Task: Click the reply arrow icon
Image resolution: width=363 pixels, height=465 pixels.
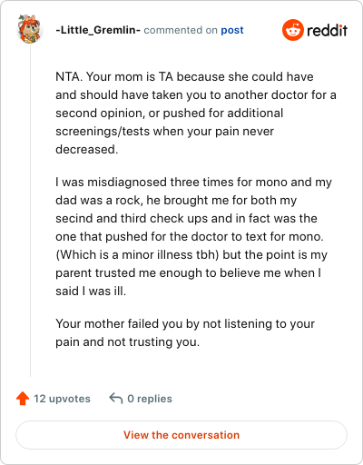Action: point(116,399)
